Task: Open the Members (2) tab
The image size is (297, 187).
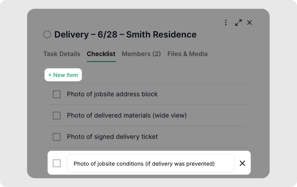Action: pos(141,54)
